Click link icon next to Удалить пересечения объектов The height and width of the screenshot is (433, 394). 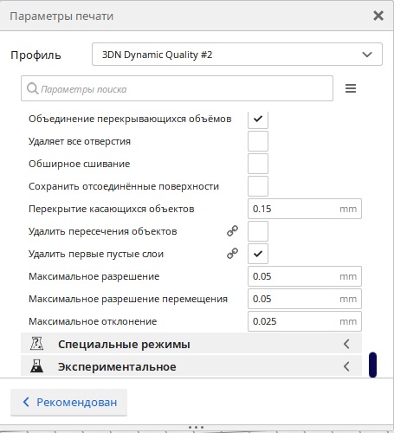[x=232, y=231]
